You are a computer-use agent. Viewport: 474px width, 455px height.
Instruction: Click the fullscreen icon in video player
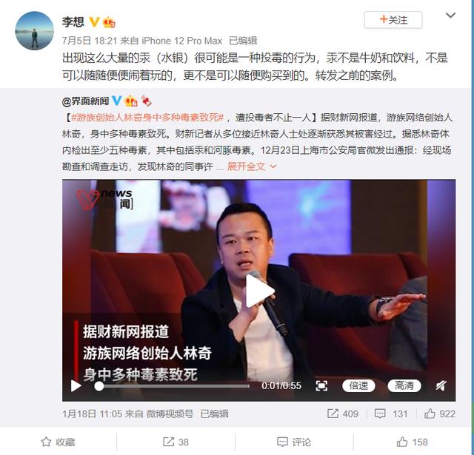(321, 385)
